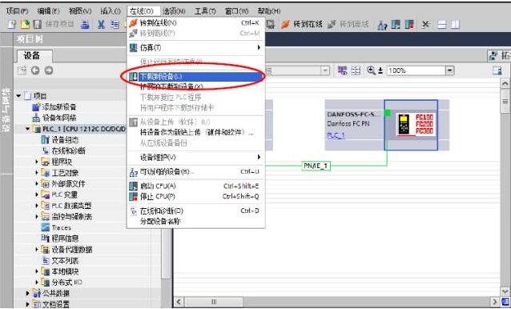The width and height of the screenshot is (511, 309).
Task: Expand the 公共数据 common data node
Action: [x=28, y=293]
